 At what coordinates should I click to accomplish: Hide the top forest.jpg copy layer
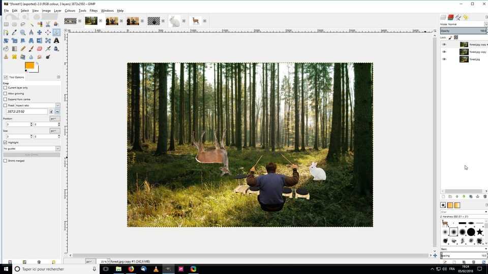[x=444, y=45]
